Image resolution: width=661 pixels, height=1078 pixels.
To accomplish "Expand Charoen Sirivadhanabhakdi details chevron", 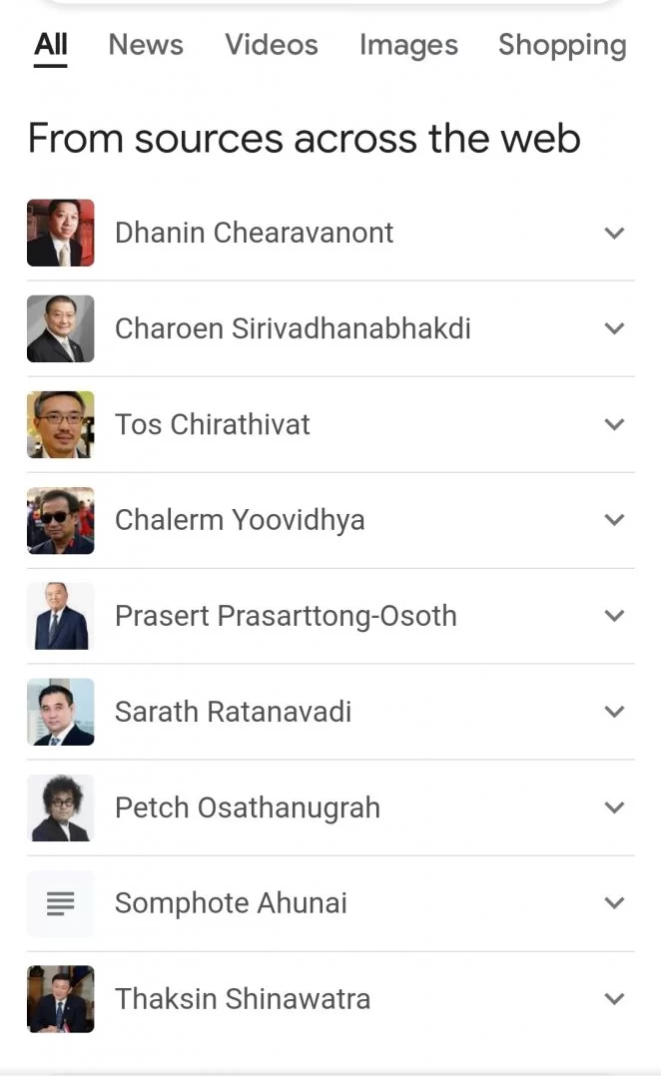I will click(614, 328).
